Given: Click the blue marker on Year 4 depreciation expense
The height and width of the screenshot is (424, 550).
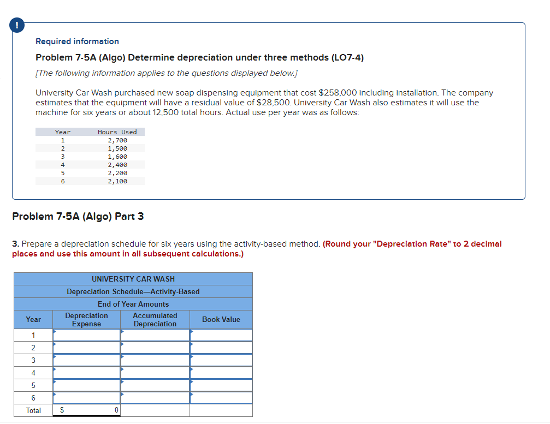Looking at the screenshot, I should [54, 369].
